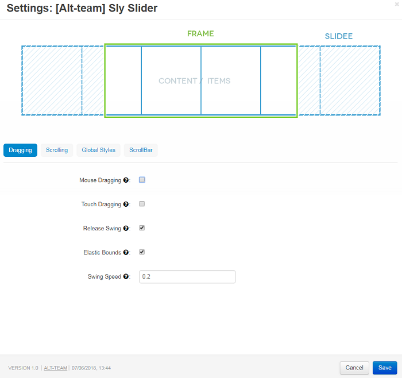The height and width of the screenshot is (378, 402).
Task: Click the VERSION 1.0 footer text
Action: 23,368
